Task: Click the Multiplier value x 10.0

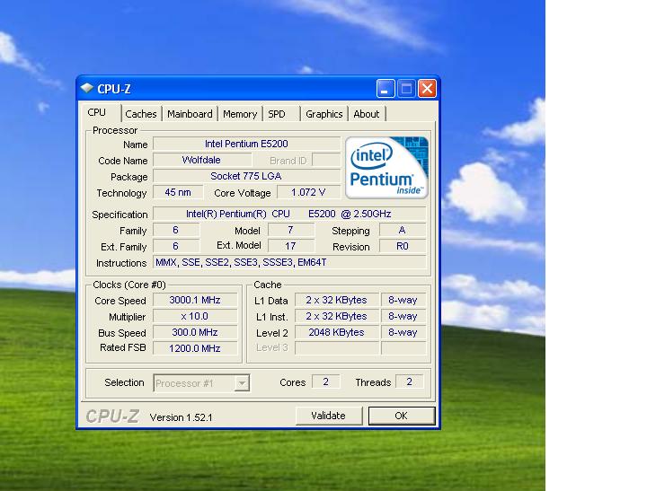Action: 195,316
